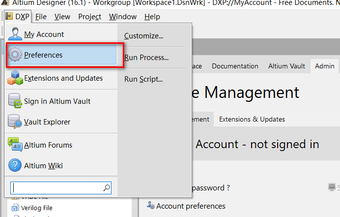Screen dimensions: 340x217
Task: Open Vault Explorer menu entry
Action: [61, 122]
